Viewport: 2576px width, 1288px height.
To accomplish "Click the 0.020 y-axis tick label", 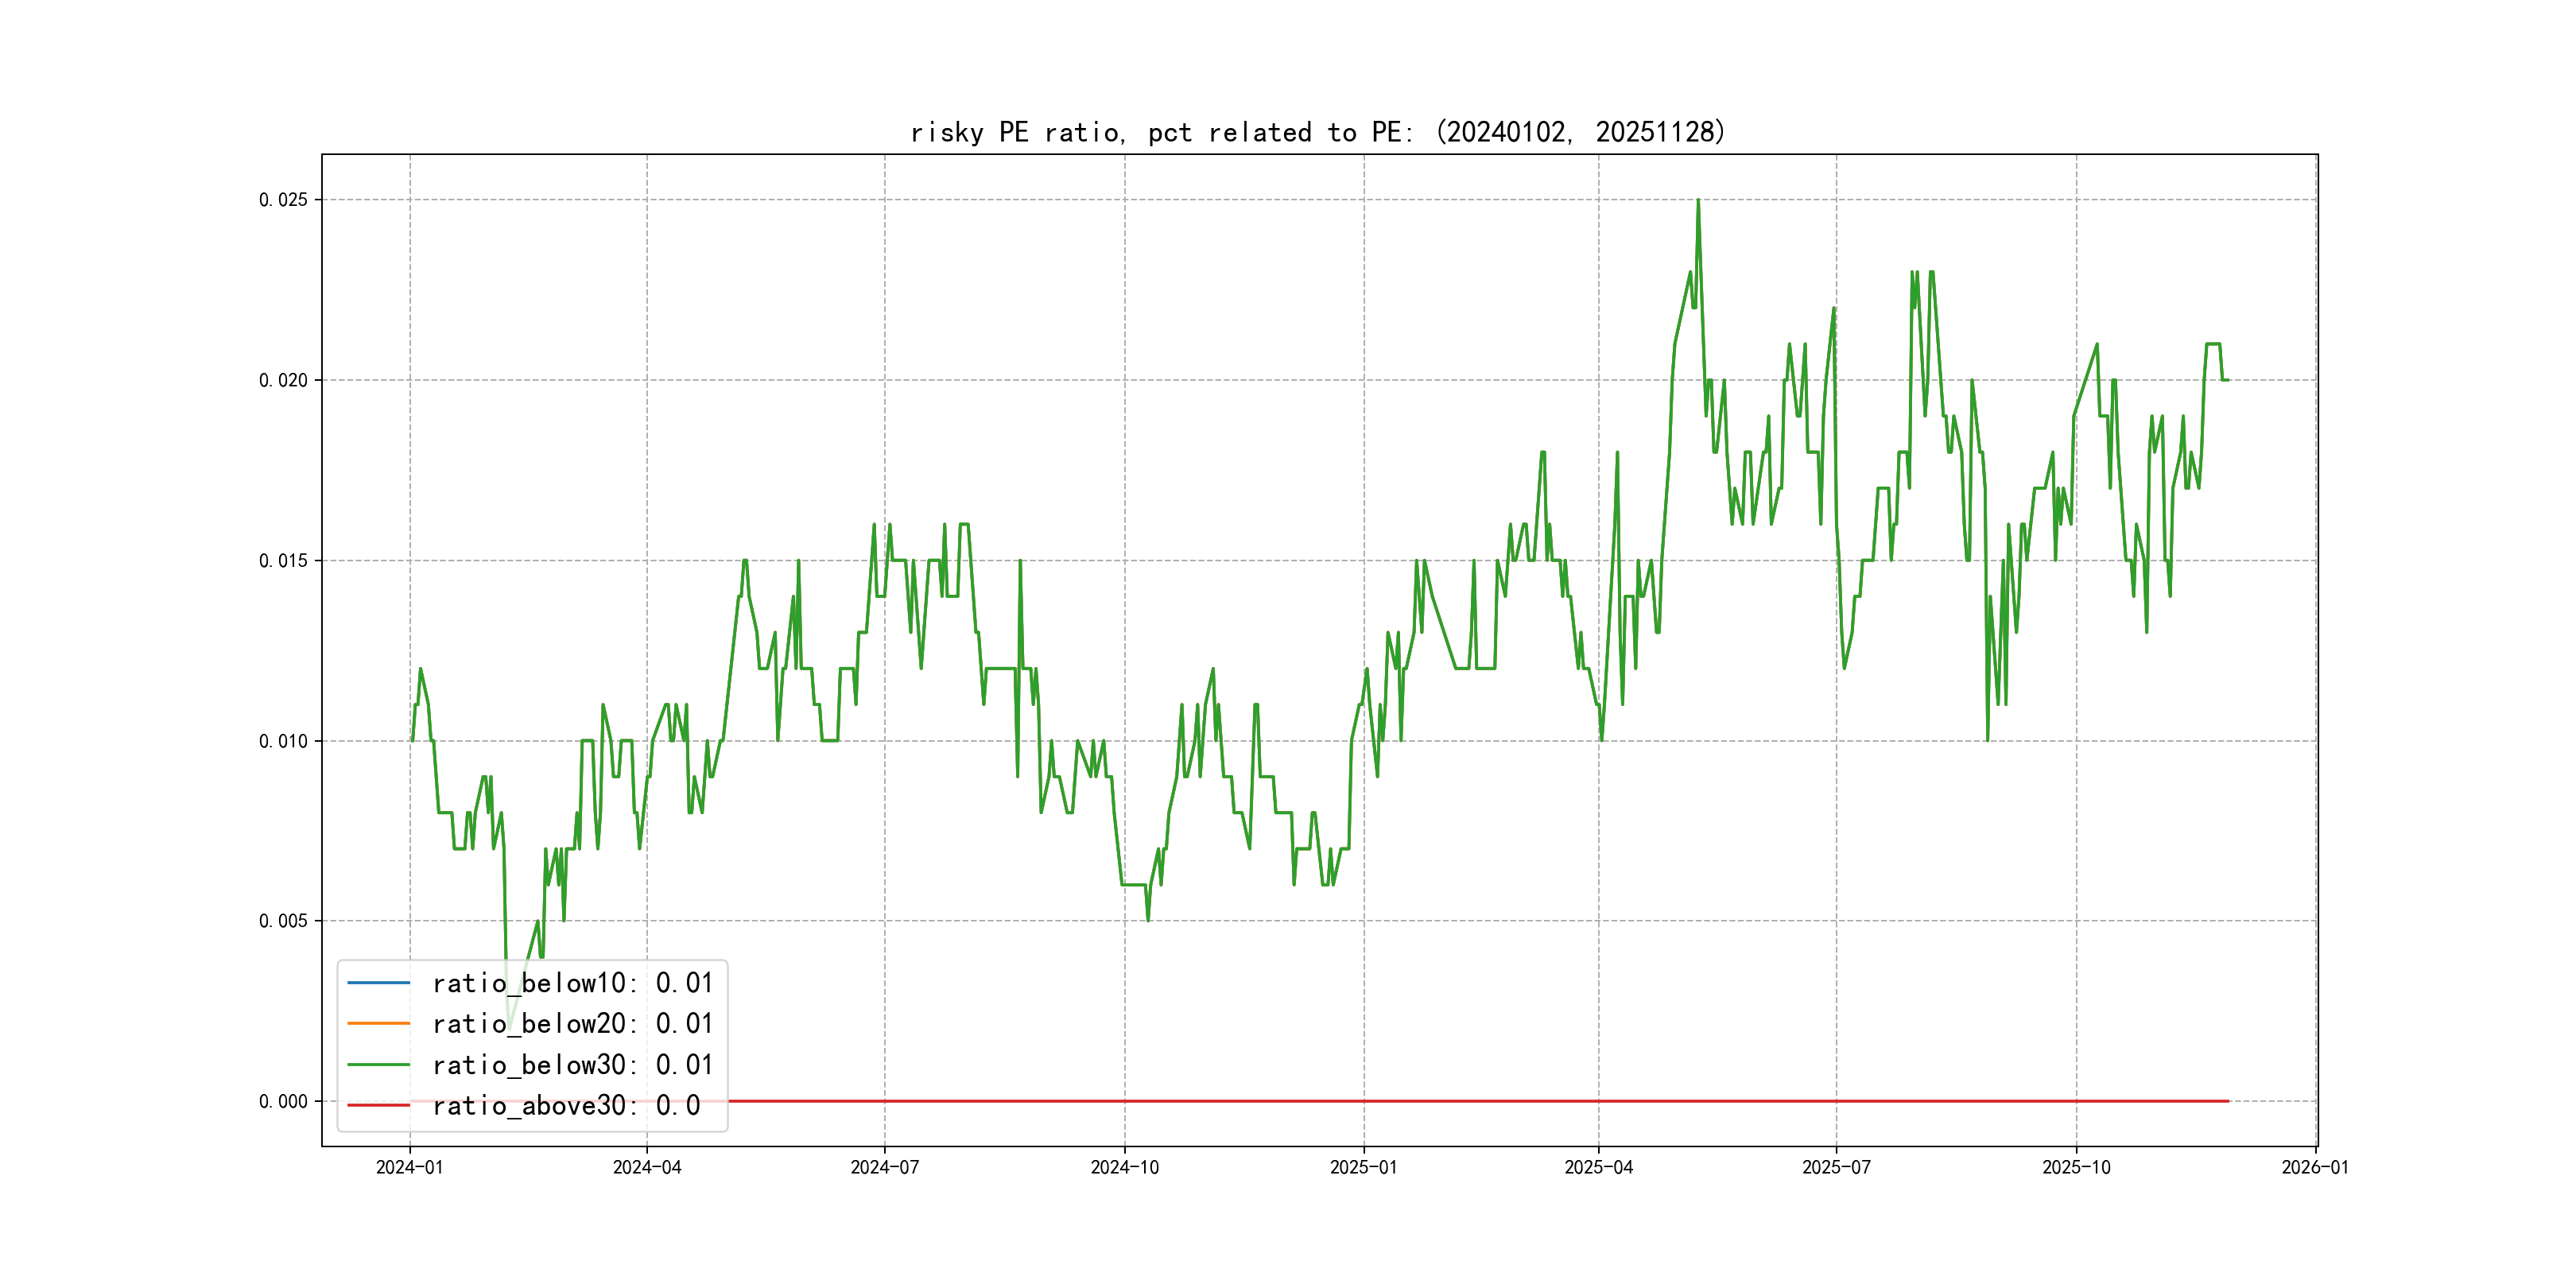I will tap(283, 380).
